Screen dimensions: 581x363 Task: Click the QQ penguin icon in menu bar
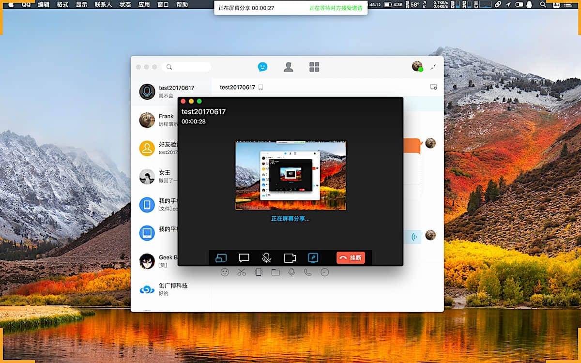529,4
